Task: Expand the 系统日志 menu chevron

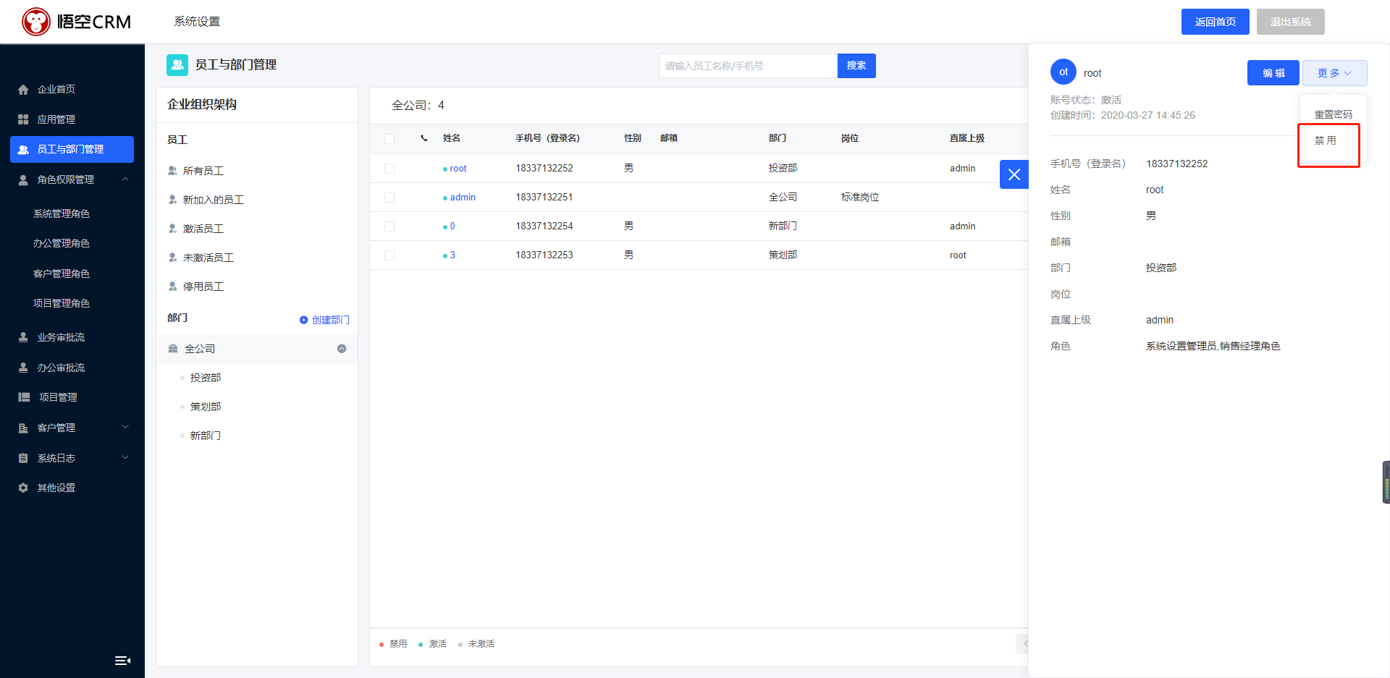Action: click(125, 457)
